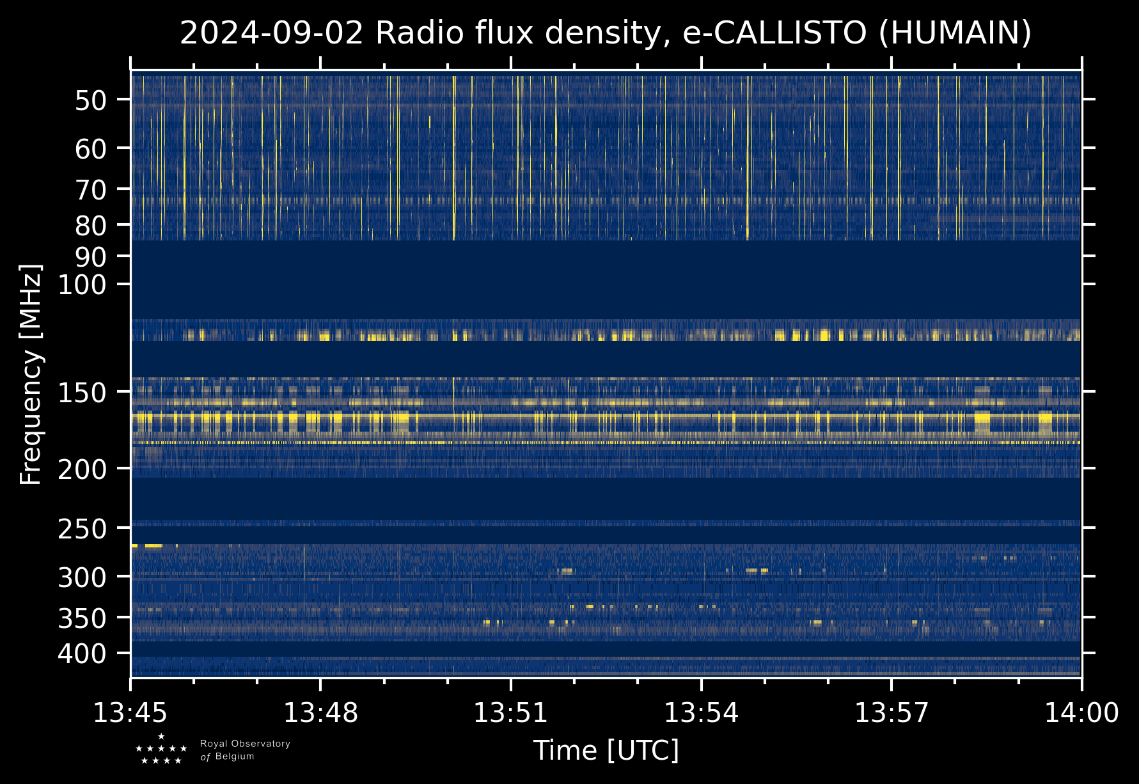1139x784 pixels.
Task: Select the 13:45 time axis label
Action: pyautogui.click(x=130, y=712)
